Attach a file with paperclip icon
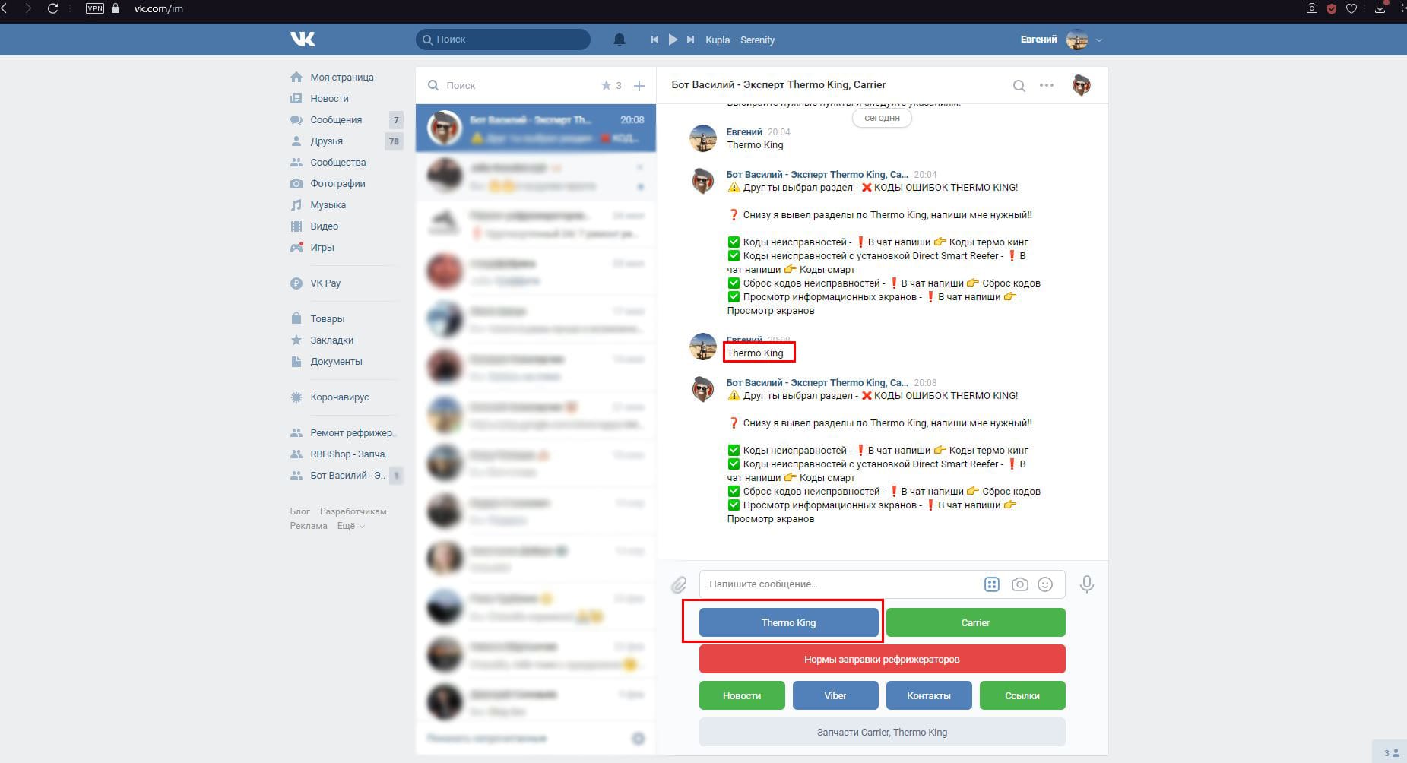1407x763 pixels. click(x=679, y=584)
